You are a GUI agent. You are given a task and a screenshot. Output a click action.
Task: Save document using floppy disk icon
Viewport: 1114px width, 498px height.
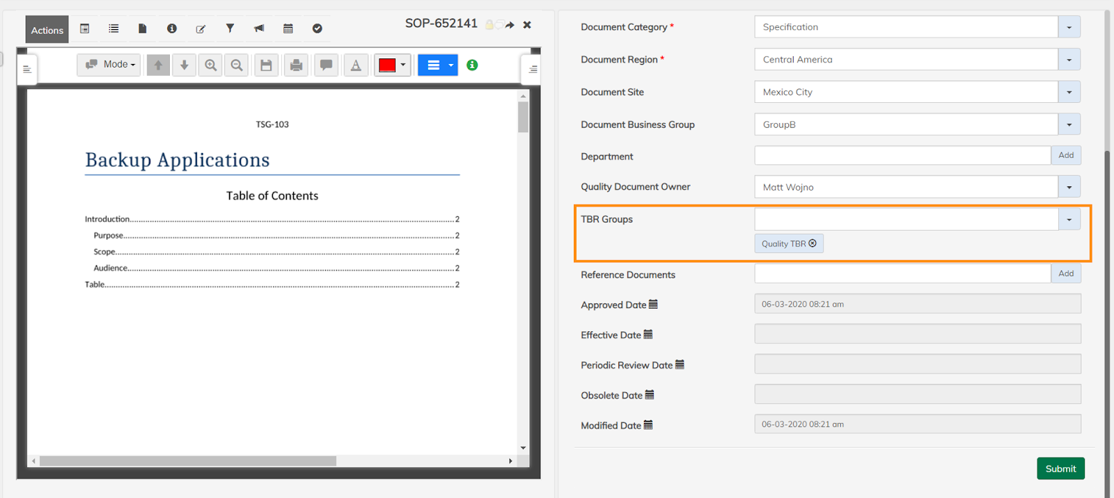266,65
